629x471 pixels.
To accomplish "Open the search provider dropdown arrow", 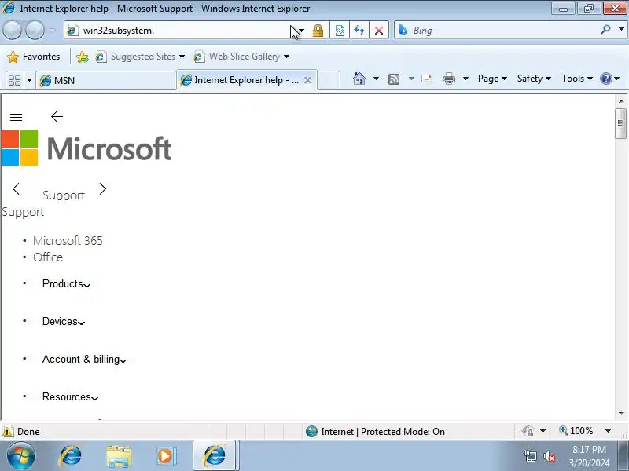I will point(621,30).
